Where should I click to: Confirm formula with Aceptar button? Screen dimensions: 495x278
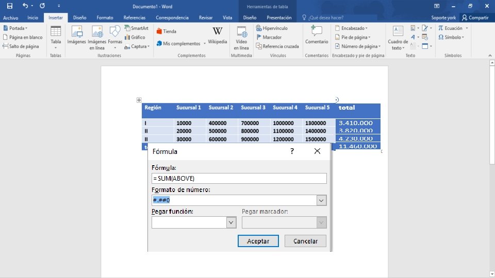[258, 241]
